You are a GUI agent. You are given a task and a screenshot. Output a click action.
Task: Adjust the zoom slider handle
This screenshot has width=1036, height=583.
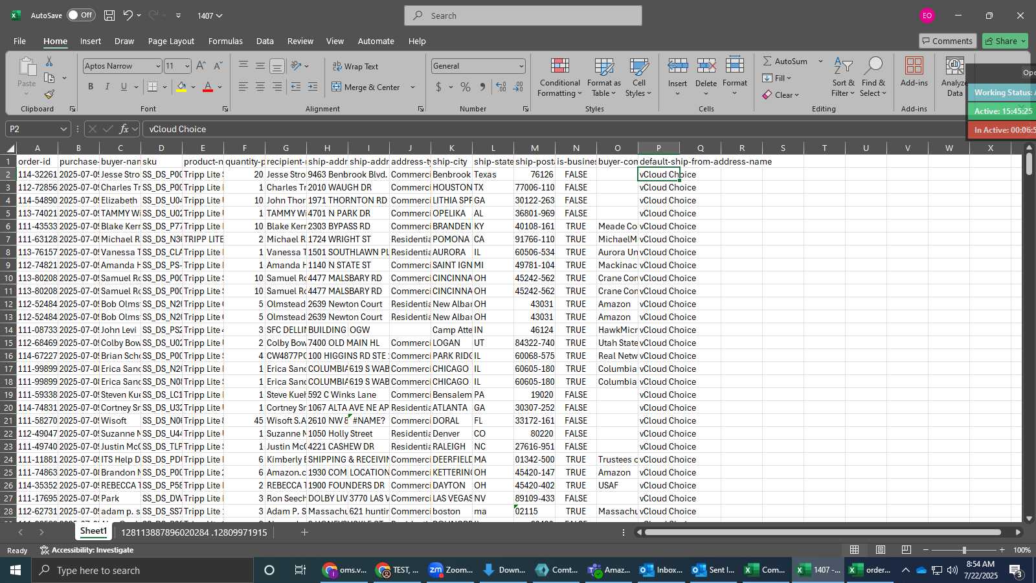pos(964,550)
